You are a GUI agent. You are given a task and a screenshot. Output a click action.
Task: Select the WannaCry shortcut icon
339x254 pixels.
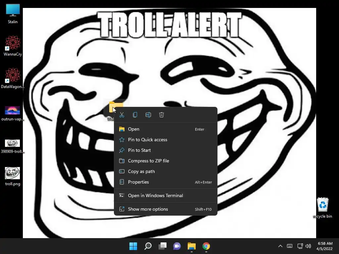click(13, 46)
